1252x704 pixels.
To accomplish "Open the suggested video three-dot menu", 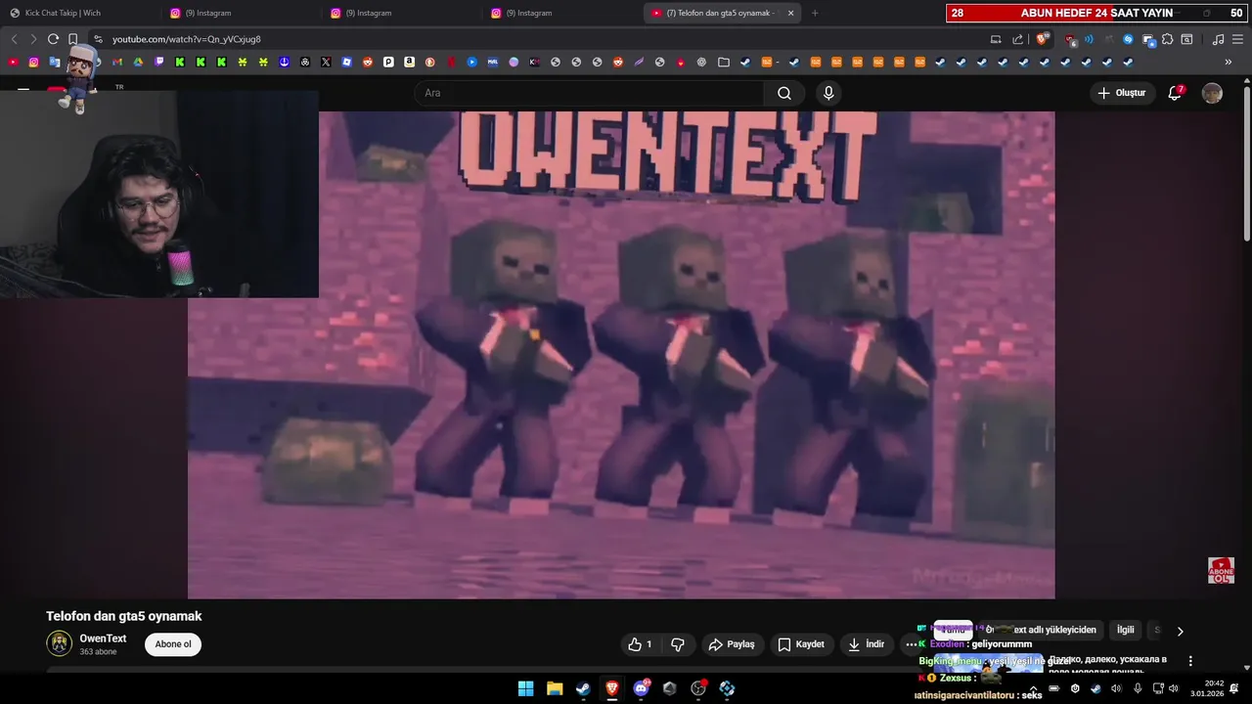I will coord(1190,661).
